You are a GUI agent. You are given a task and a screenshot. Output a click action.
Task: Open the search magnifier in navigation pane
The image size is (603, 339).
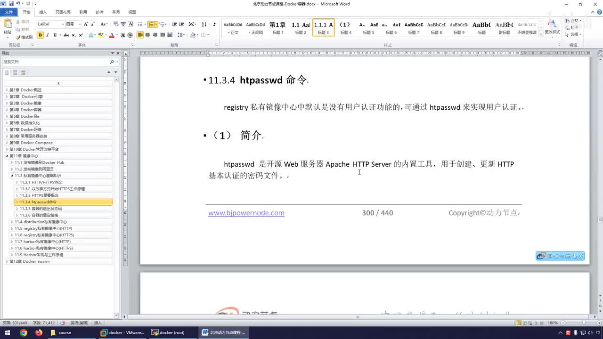tap(112, 62)
